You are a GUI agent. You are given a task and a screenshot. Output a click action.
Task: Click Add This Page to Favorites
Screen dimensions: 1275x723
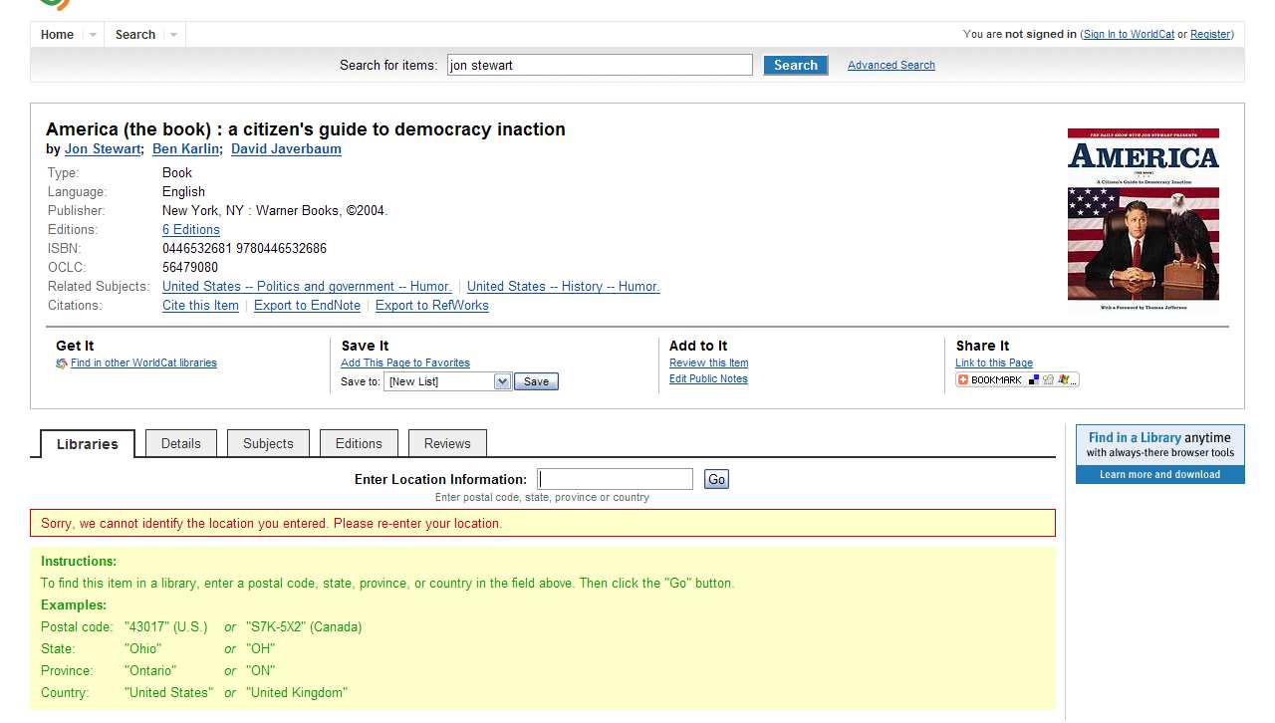[405, 363]
